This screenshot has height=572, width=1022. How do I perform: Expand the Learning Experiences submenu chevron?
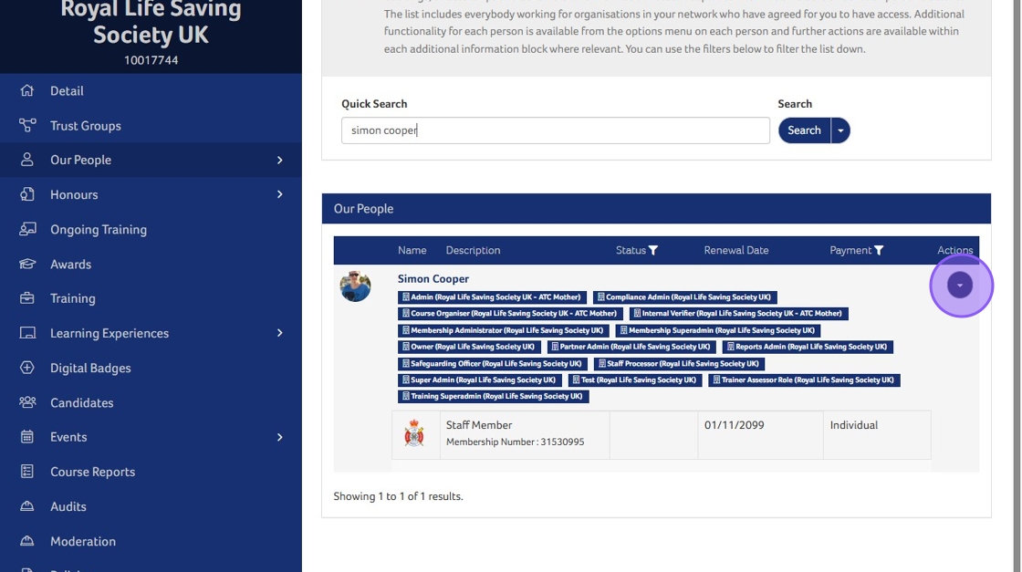pyautogui.click(x=279, y=333)
